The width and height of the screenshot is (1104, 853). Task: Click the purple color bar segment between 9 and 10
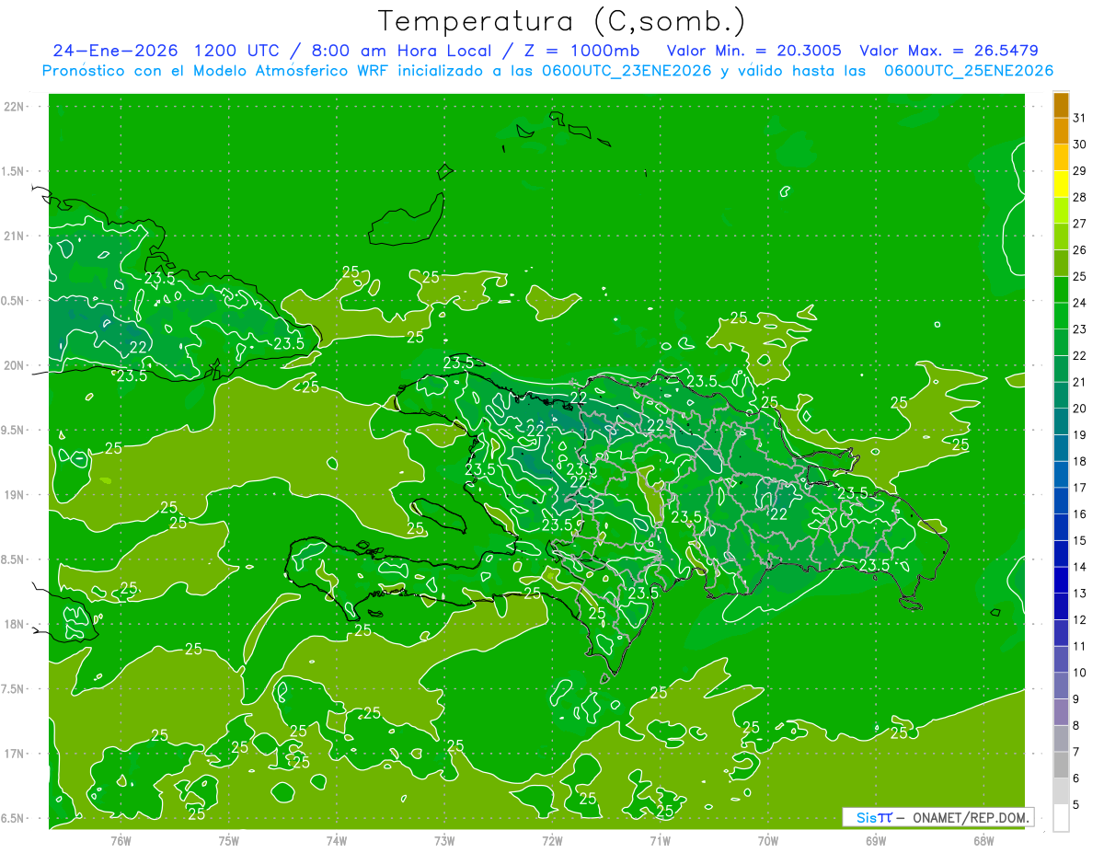point(1061,686)
